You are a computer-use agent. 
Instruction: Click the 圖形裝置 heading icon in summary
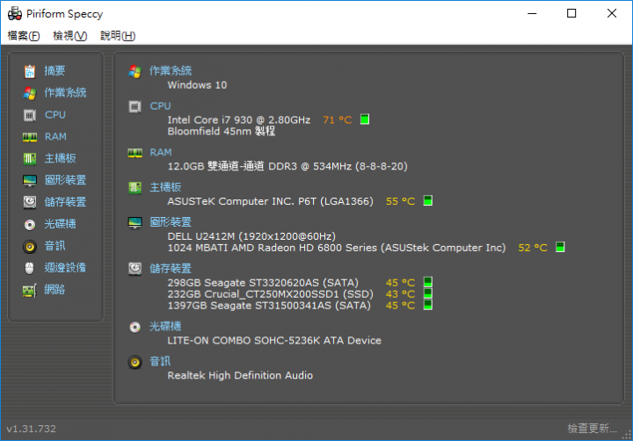(x=135, y=223)
